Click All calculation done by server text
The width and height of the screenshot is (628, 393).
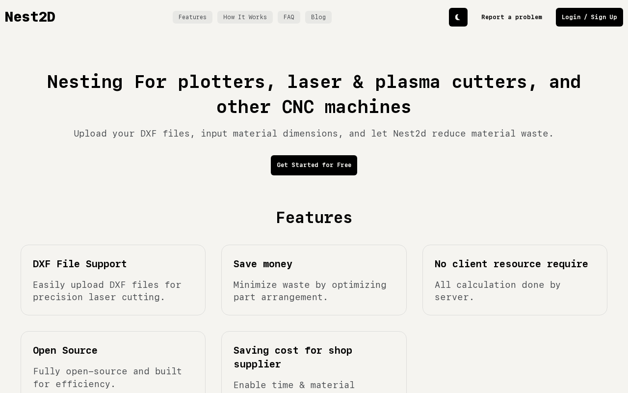pyautogui.click(x=497, y=291)
